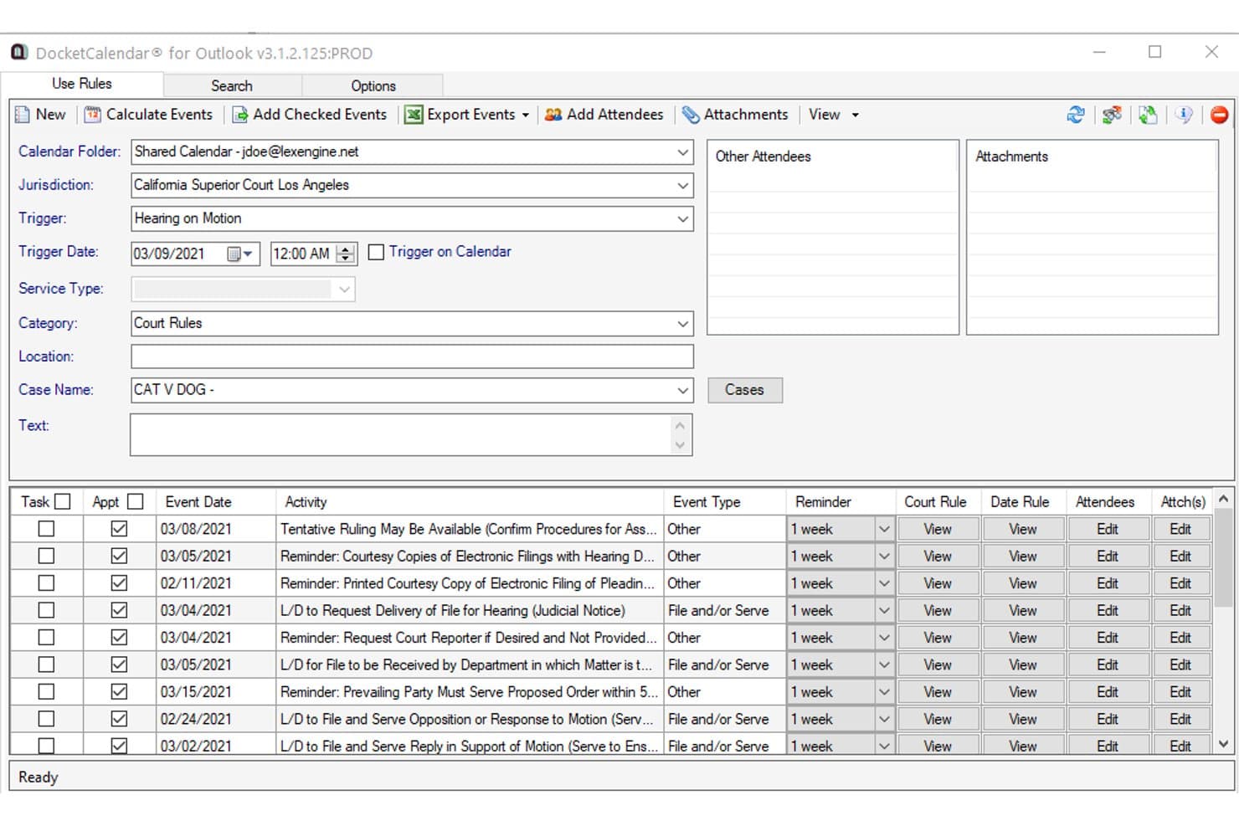This screenshot has width=1239, height=826.
Task: Select the 'Reminder: Request Court Reporter' activity cell
Action: 469,638
